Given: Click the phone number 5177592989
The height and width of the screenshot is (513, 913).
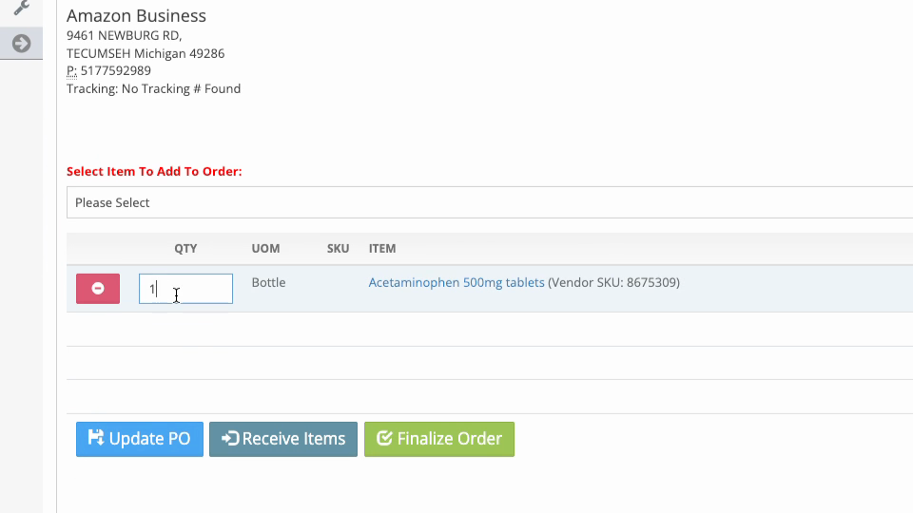Looking at the screenshot, I should (x=115, y=71).
